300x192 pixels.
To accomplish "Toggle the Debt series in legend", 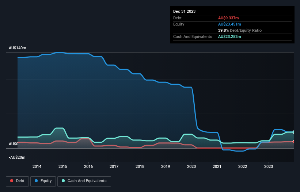I will pyautogui.click(x=18, y=181).
